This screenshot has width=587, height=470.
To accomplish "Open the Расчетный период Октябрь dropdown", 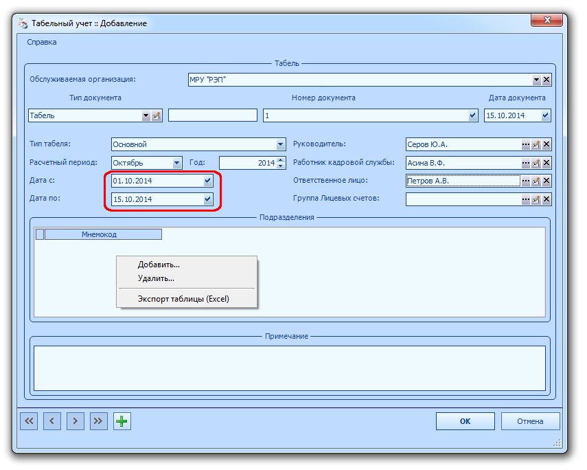I will click(x=176, y=163).
